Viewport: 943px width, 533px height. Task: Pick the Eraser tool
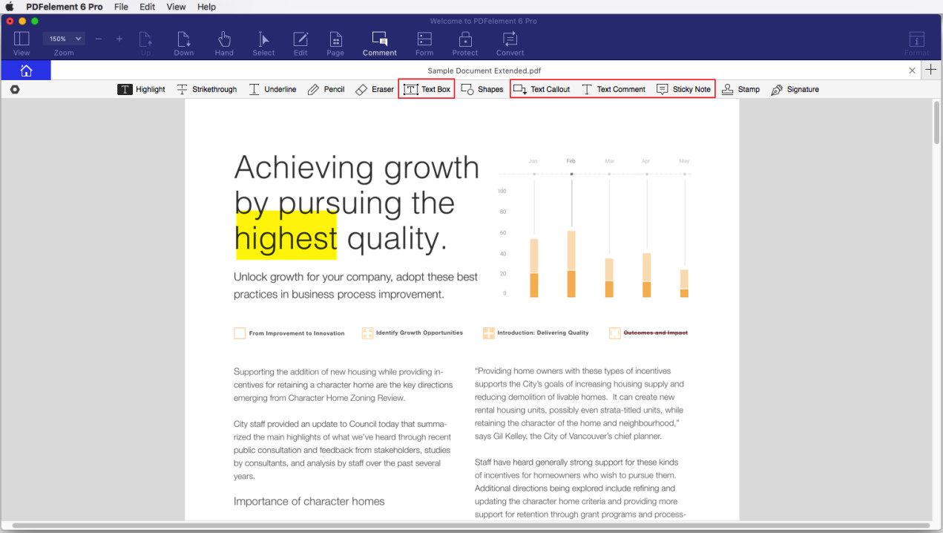click(x=374, y=89)
